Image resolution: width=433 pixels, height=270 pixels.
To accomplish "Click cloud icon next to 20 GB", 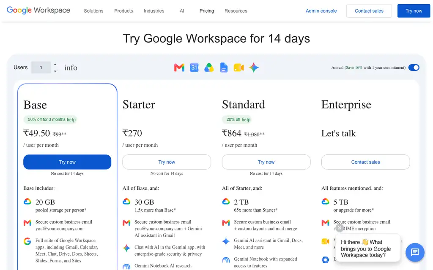I will (x=27, y=201).
